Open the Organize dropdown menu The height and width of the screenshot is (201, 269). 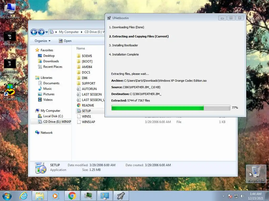43,41
